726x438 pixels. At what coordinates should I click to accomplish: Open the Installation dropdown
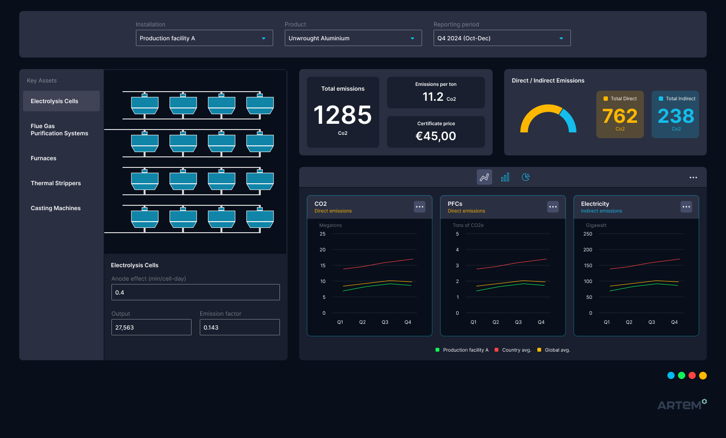(205, 38)
